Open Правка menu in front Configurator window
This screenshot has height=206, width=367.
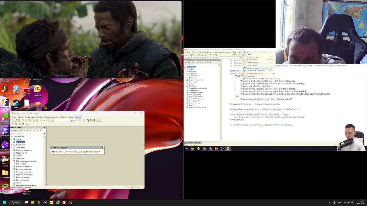pos(21,117)
